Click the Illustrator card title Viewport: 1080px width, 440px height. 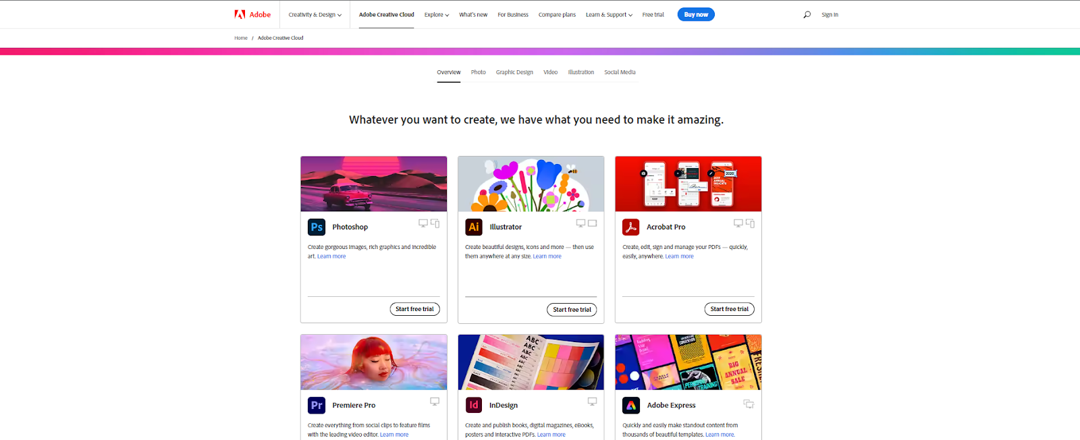[506, 227]
